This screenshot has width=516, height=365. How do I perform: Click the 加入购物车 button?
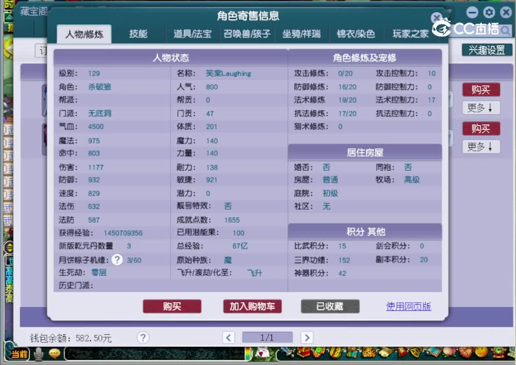click(x=252, y=306)
